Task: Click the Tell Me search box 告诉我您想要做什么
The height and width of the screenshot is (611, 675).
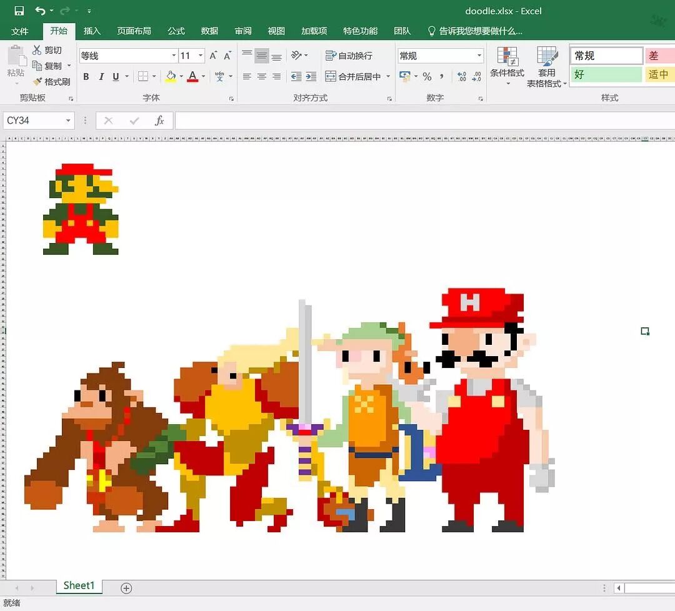Action: point(475,31)
